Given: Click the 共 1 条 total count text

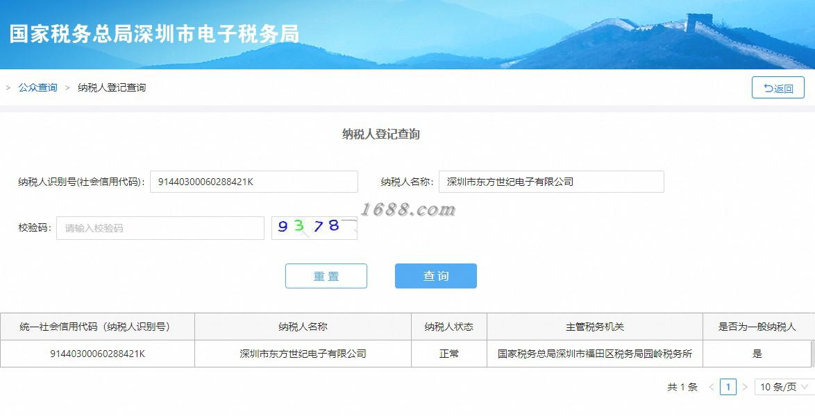Looking at the screenshot, I should (x=682, y=387).
